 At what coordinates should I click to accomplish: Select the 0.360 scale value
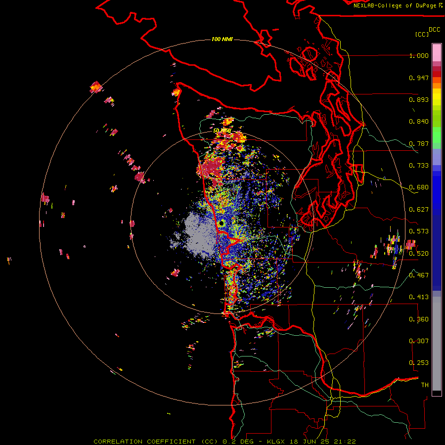click(x=419, y=319)
